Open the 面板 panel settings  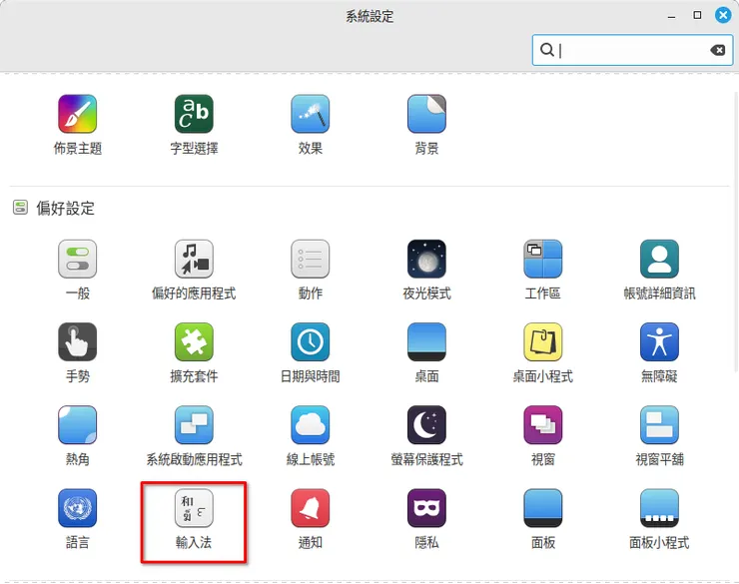pyautogui.click(x=543, y=518)
